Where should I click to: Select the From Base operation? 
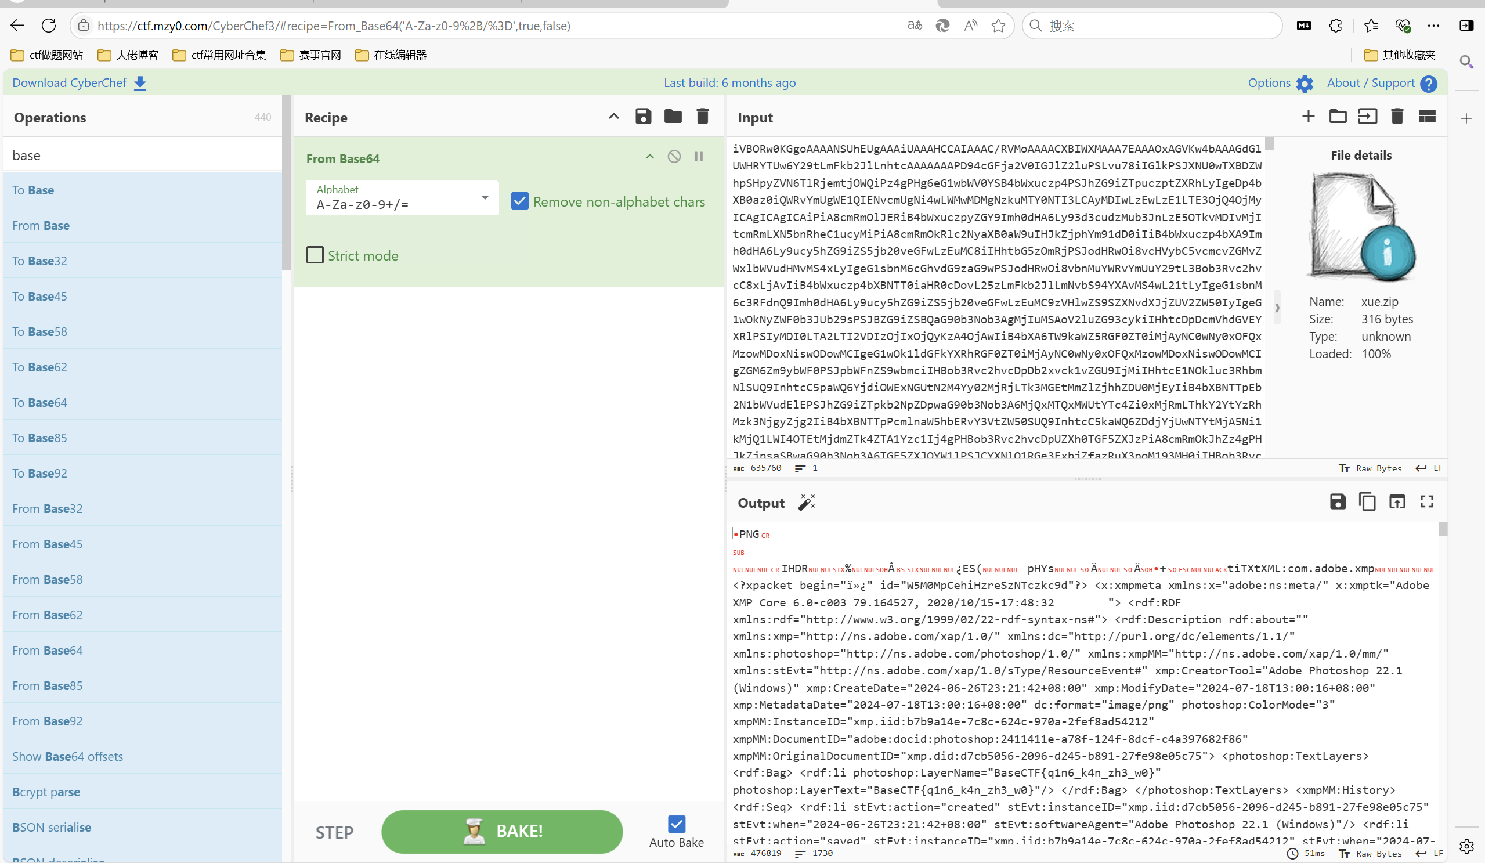tap(143, 225)
